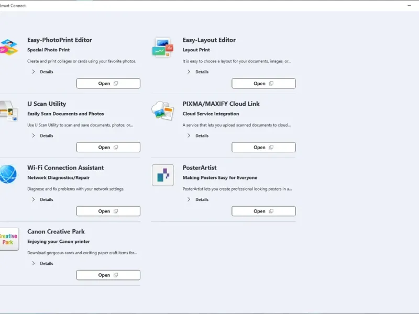Screen dimensions: 419x314
Task: Click the 'Special Photo Print' subtitle
Action: pos(48,50)
